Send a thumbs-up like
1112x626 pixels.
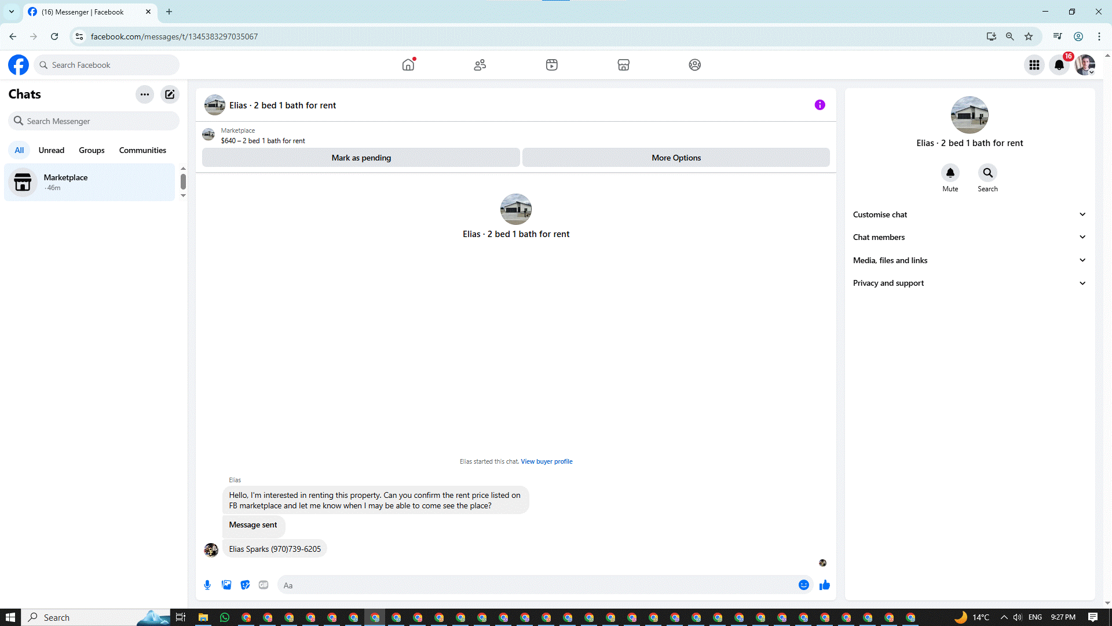click(825, 585)
